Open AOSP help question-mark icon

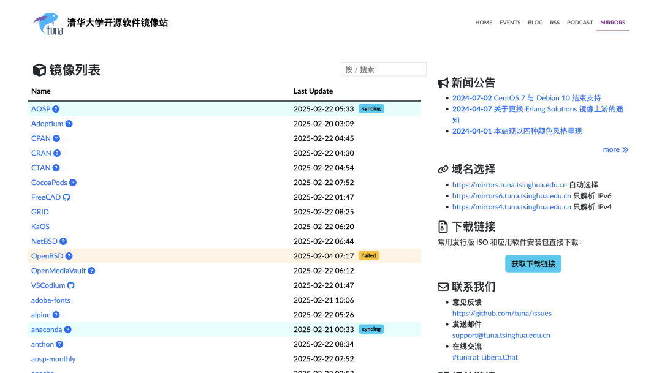[x=56, y=109]
